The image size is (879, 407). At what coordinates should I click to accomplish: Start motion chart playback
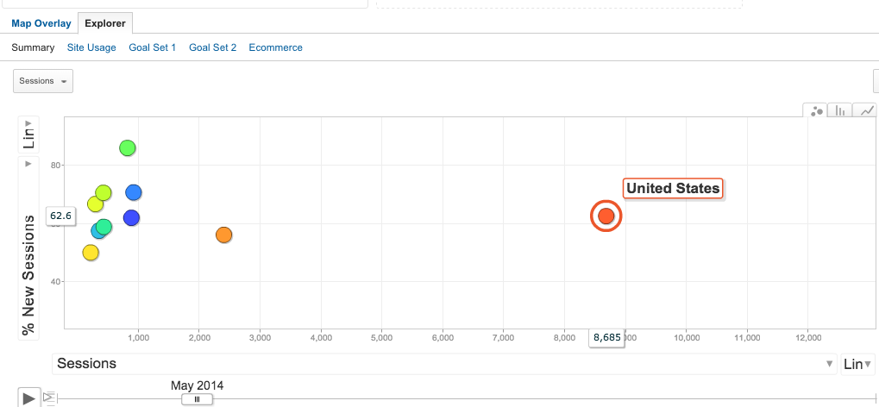coord(28,398)
